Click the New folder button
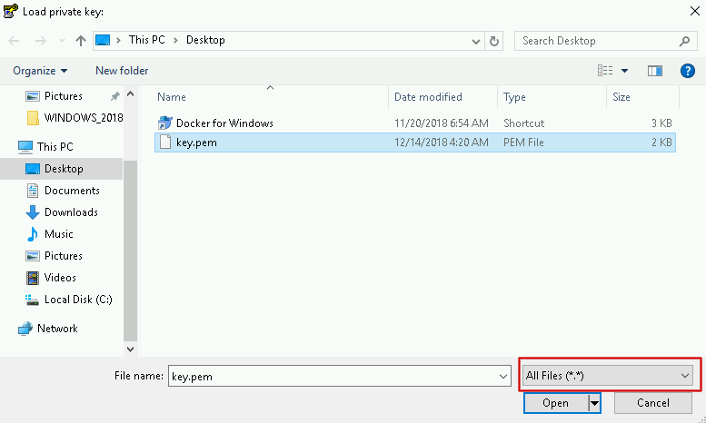This screenshot has height=423, width=706. (x=122, y=71)
